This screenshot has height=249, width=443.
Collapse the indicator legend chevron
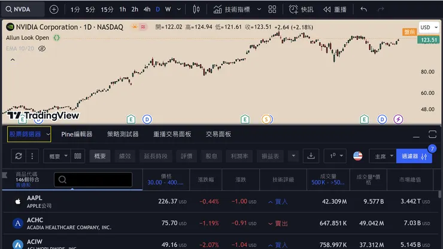pyautogui.click(x=13, y=60)
